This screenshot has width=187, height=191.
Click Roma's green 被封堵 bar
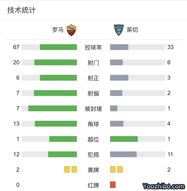click(x=53, y=109)
